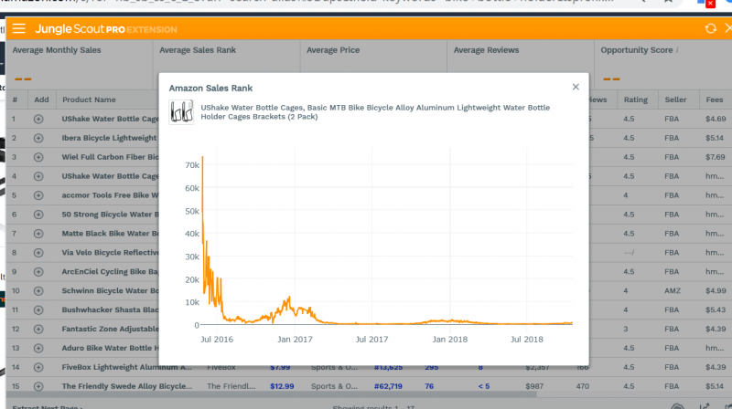
Task: Click plus icon for Wiel Full Carbon Fiber
Action: click(x=38, y=157)
